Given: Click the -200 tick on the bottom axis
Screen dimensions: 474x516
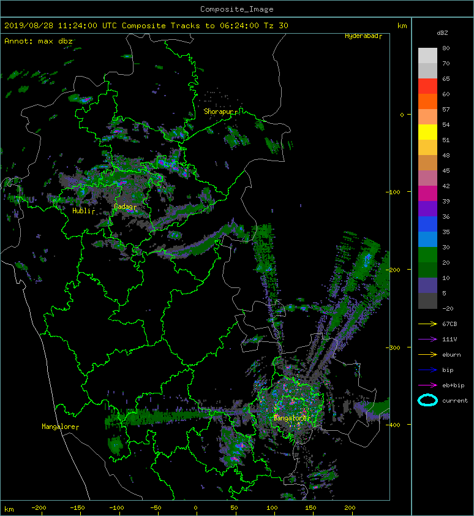Looking at the screenshot, I should coord(39,508).
